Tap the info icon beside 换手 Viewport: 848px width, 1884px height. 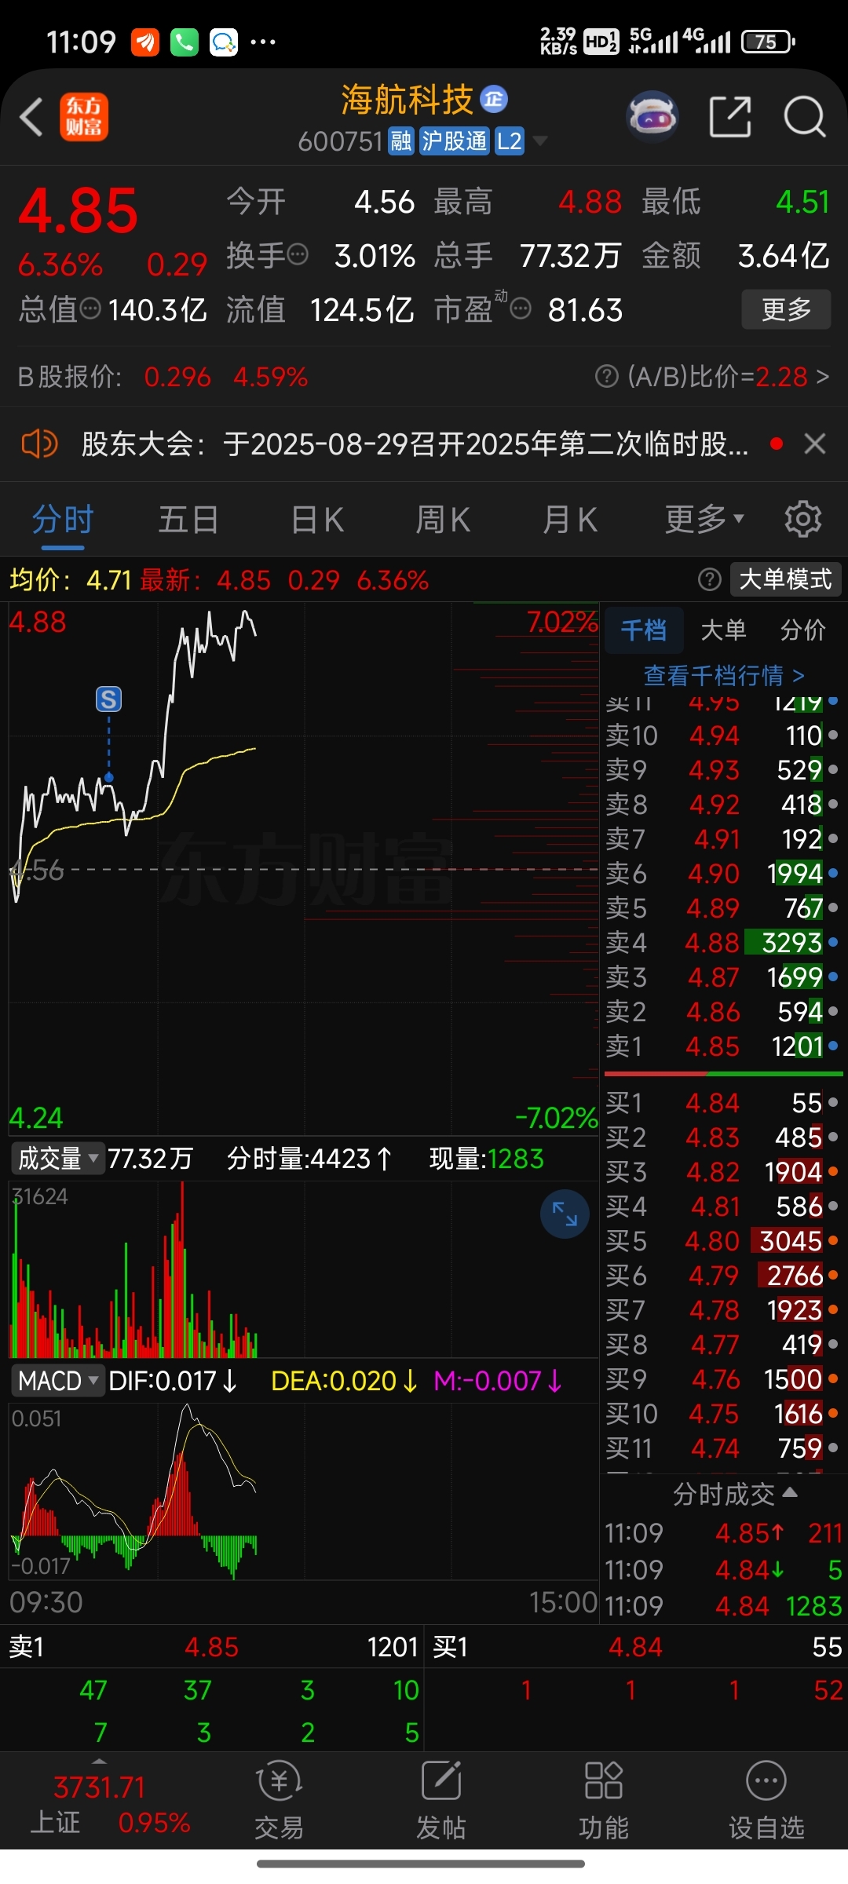click(x=298, y=254)
